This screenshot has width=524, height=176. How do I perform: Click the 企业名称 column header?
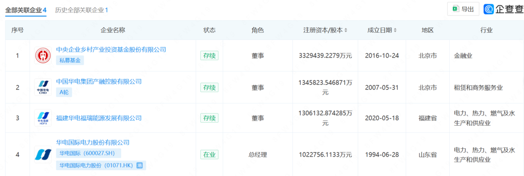113,30
